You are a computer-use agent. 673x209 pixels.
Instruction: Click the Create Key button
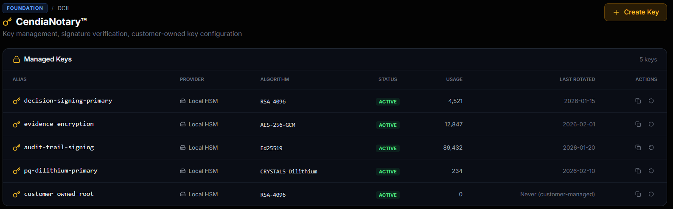[x=635, y=12]
